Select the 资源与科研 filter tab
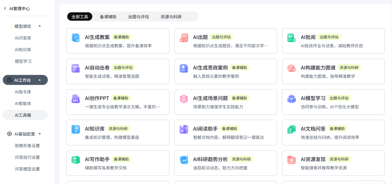 tap(171, 17)
